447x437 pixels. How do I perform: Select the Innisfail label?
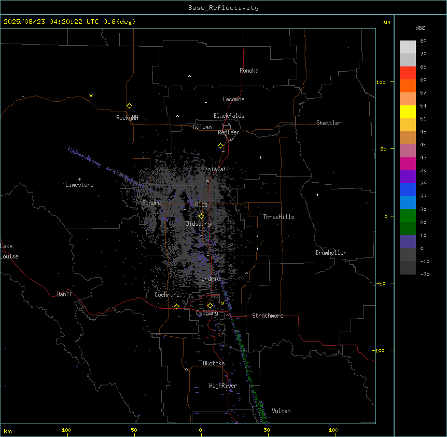pyautogui.click(x=216, y=169)
